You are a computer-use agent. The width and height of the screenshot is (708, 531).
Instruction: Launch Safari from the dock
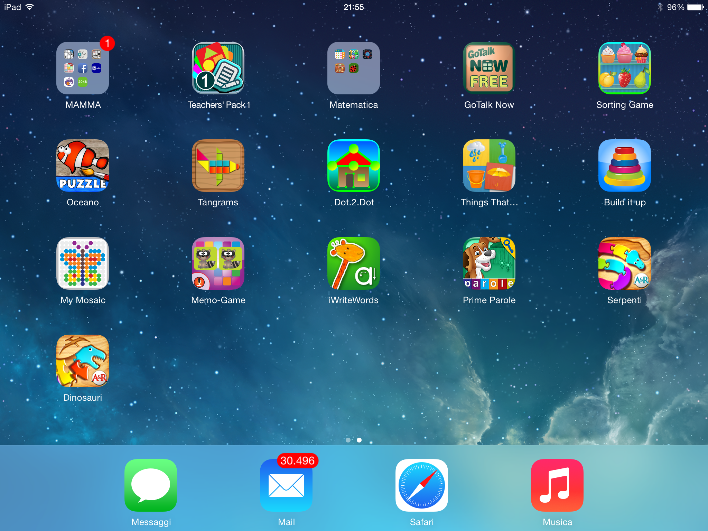coord(421,485)
